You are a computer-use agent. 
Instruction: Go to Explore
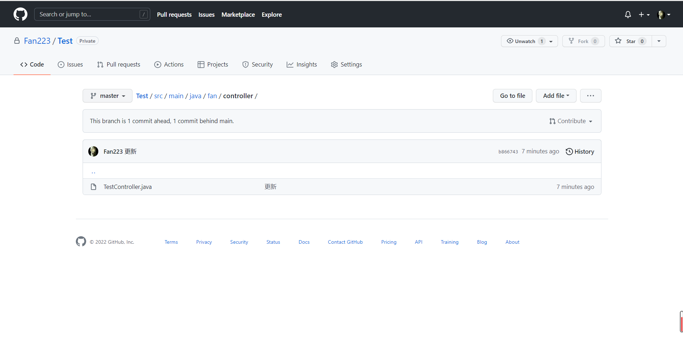coord(272,15)
